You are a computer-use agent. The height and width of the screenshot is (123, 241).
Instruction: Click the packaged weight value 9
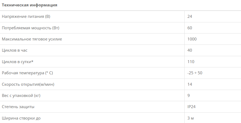coord(189,96)
